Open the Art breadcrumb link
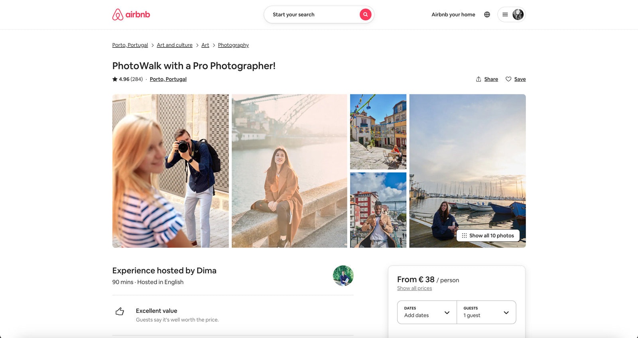Screen dimensions: 638x338 pos(205,45)
